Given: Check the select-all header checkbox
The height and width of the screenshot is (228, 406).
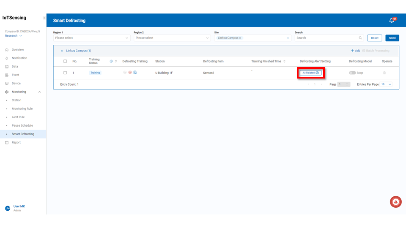Looking at the screenshot, I should click(65, 61).
